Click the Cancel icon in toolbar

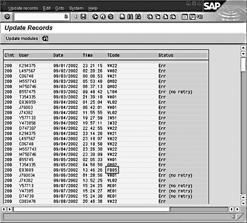[111, 17]
